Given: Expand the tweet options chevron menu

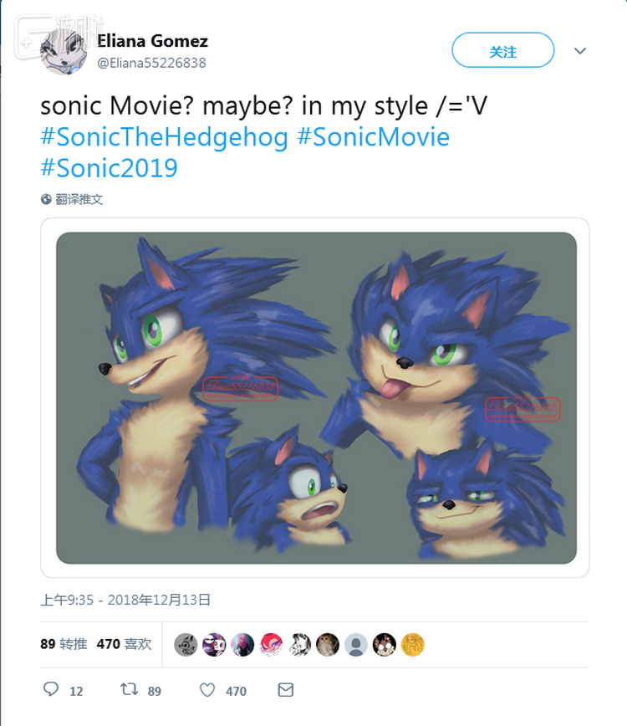Looking at the screenshot, I should coord(580,51).
